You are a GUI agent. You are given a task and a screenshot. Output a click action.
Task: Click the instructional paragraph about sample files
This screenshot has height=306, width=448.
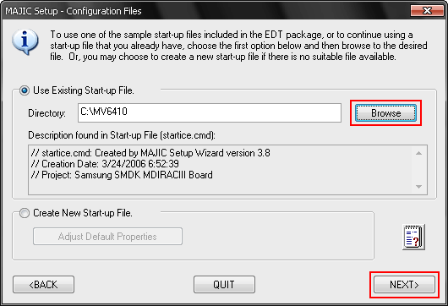click(x=238, y=46)
